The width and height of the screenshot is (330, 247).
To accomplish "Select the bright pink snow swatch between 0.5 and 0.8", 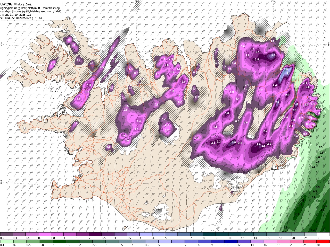I will [x=45, y=234].
